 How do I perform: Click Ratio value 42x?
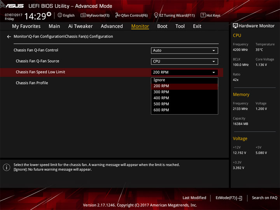pos(236,80)
